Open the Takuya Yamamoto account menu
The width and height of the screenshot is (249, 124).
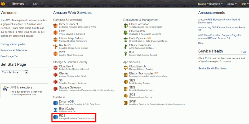coord(210,4)
